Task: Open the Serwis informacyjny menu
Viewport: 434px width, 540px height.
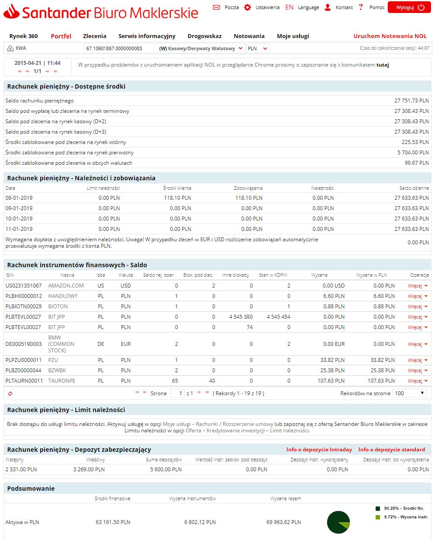Action: [147, 36]
